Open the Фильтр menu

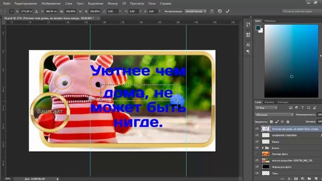(113, 4)
